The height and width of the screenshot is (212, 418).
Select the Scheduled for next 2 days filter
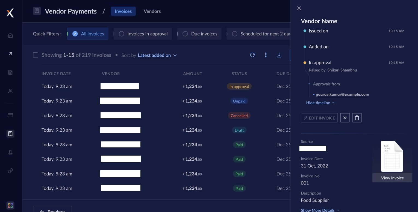click(258, 34)
